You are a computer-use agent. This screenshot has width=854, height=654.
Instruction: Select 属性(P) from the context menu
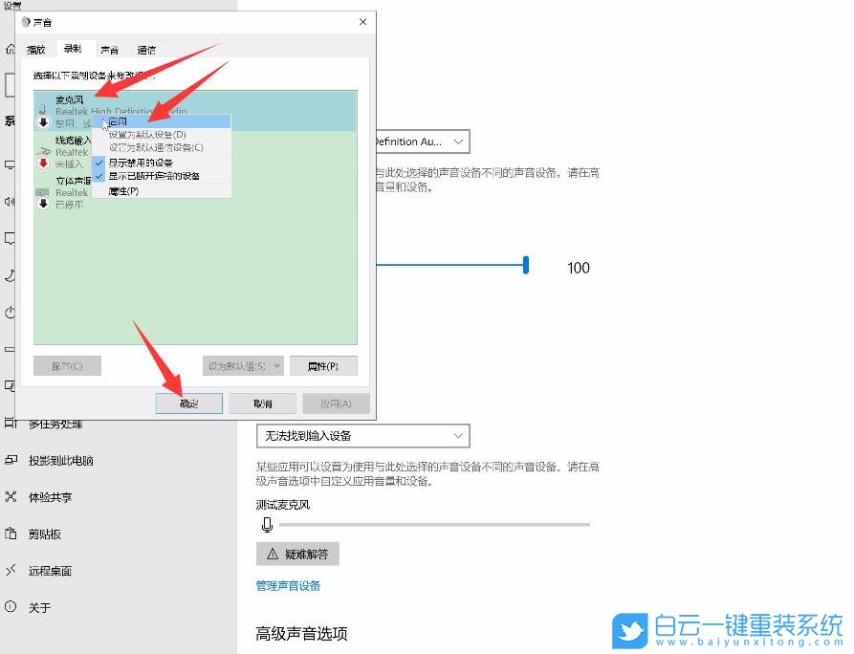point(124,191)
